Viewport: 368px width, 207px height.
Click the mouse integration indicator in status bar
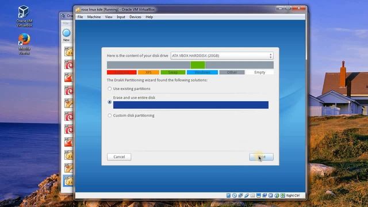(277, 195)
